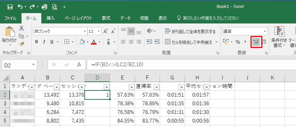Screen dimensions: 296x127
Task: Click the Copy icon
Action: click(x=21, y=36)
